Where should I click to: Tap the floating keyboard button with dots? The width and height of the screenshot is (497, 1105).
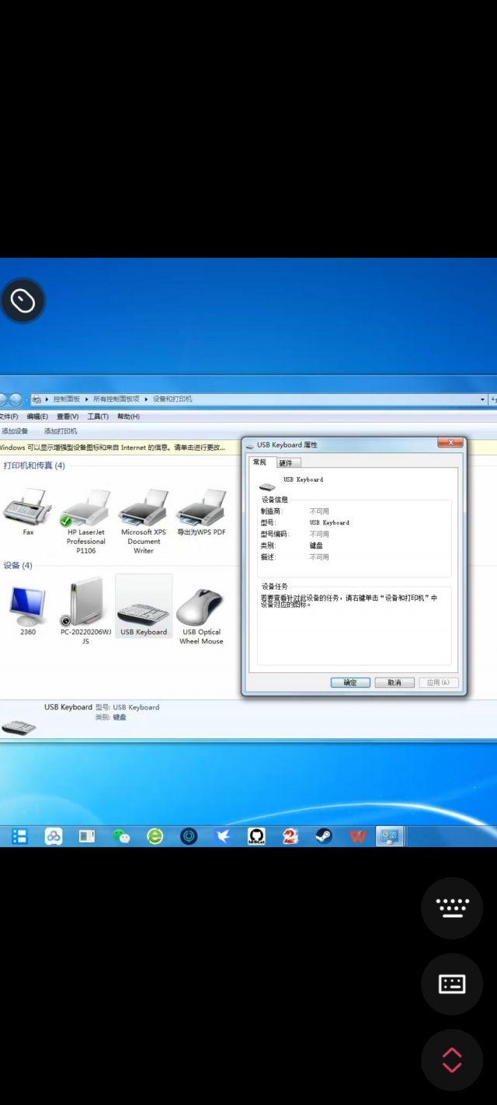click(x=452, y=908)
